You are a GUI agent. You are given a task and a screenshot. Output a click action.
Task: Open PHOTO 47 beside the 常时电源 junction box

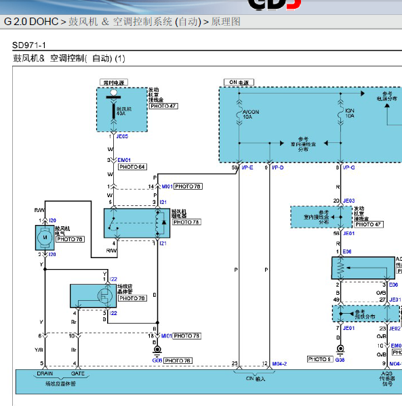tap(163, 106)
